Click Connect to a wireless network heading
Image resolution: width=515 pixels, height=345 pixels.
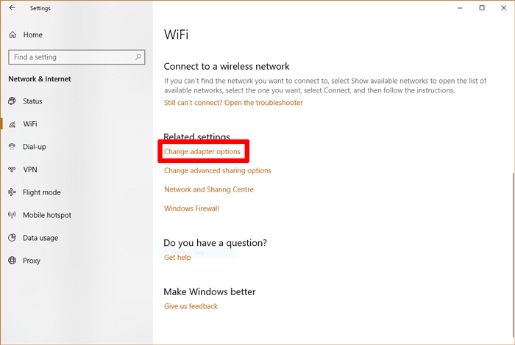point(227,66)
